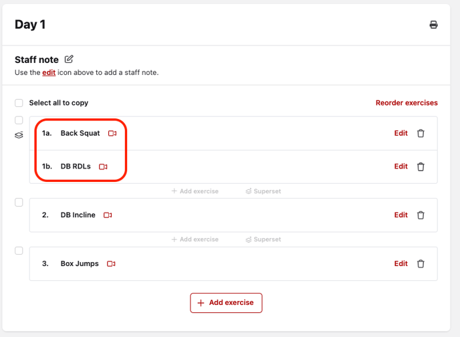Click the print icon for Day 1
The image size is (460, 337).
(433, 25)
